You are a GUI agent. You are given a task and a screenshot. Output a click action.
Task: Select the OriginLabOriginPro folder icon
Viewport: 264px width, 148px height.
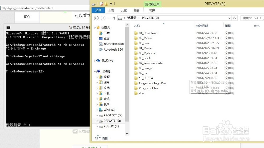(x=136, y=83)
